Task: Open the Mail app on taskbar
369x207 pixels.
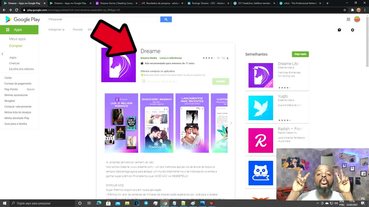Action: (118, 203)
